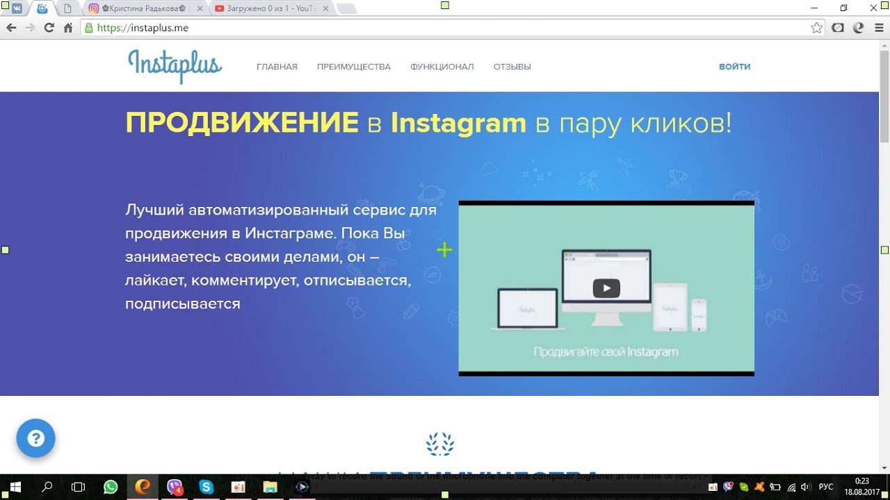Open Task View on the taskbar
The width and height of the screenshot is (890, 500).
pos(79,487)
